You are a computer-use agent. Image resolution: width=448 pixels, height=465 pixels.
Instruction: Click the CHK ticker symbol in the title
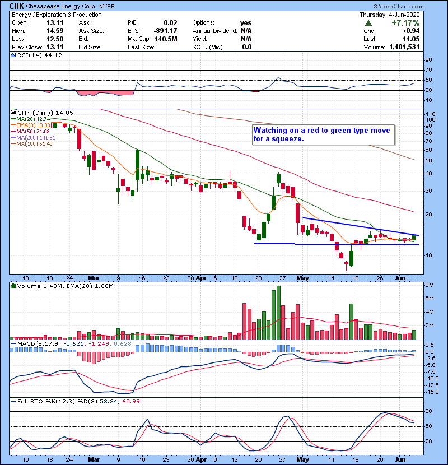tap(17, 6)
